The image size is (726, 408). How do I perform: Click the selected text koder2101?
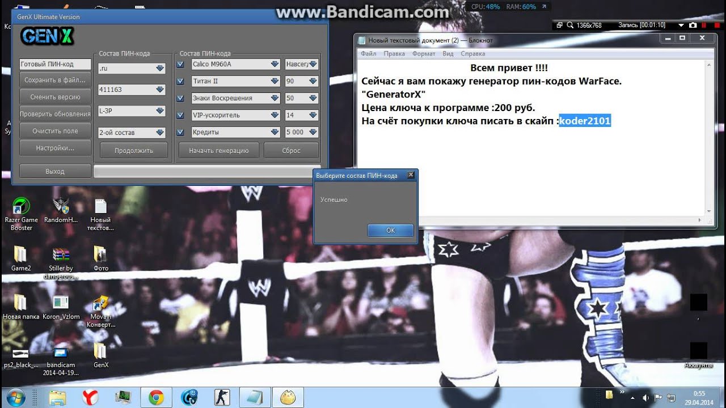pyautogui.click(x=585, y=121)
